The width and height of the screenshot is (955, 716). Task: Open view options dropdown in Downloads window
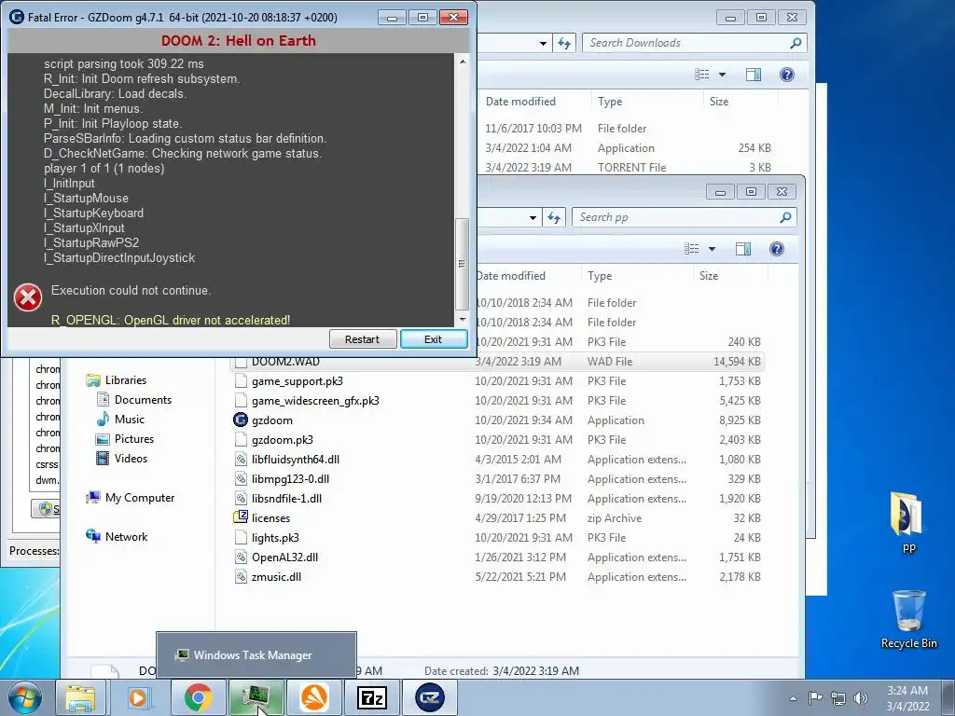[x=723, y=75]
